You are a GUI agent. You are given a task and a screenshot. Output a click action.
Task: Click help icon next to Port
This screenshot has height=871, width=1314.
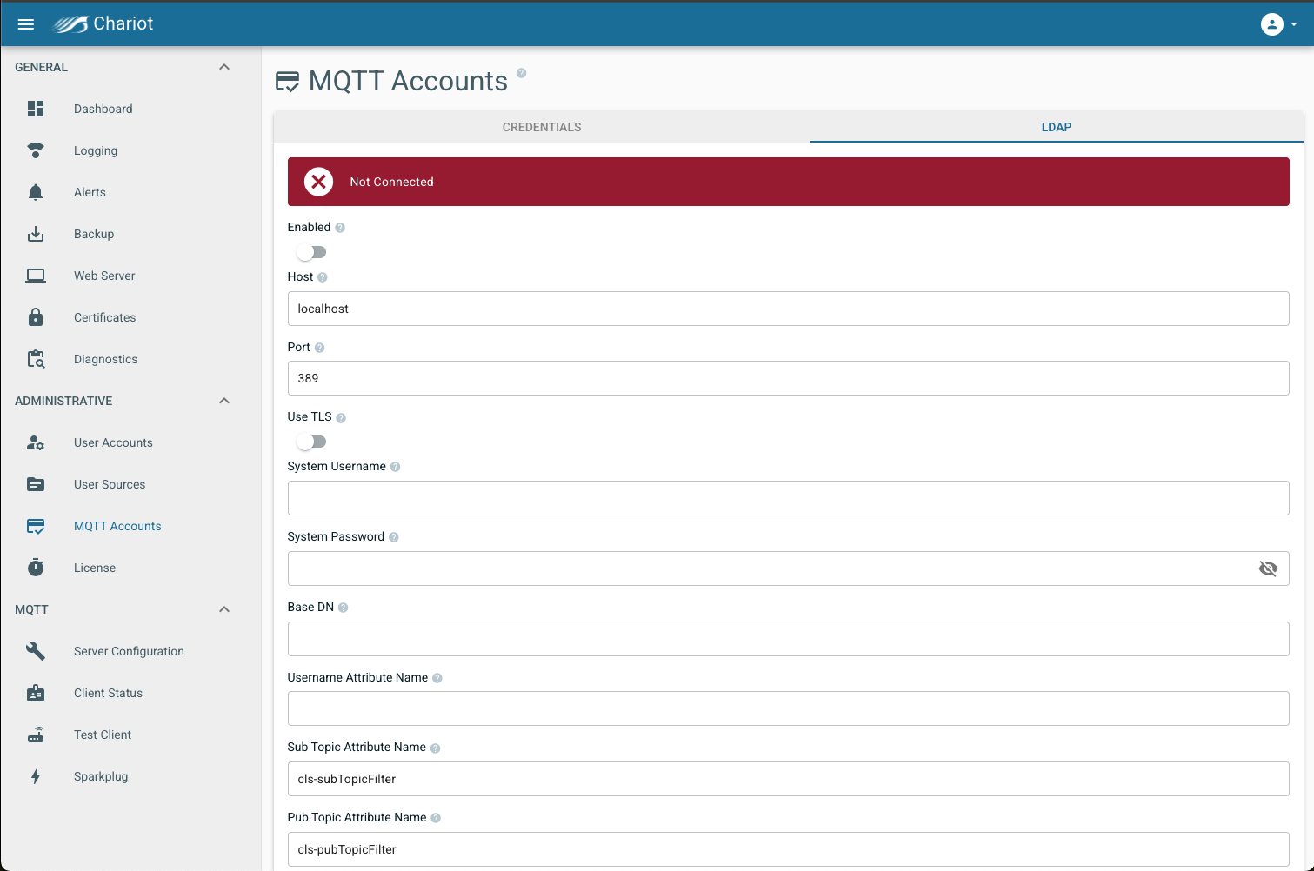point(319,348)
